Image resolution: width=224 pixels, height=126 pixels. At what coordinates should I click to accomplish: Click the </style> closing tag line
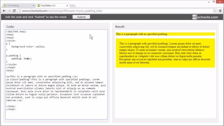tap(12, 64)
